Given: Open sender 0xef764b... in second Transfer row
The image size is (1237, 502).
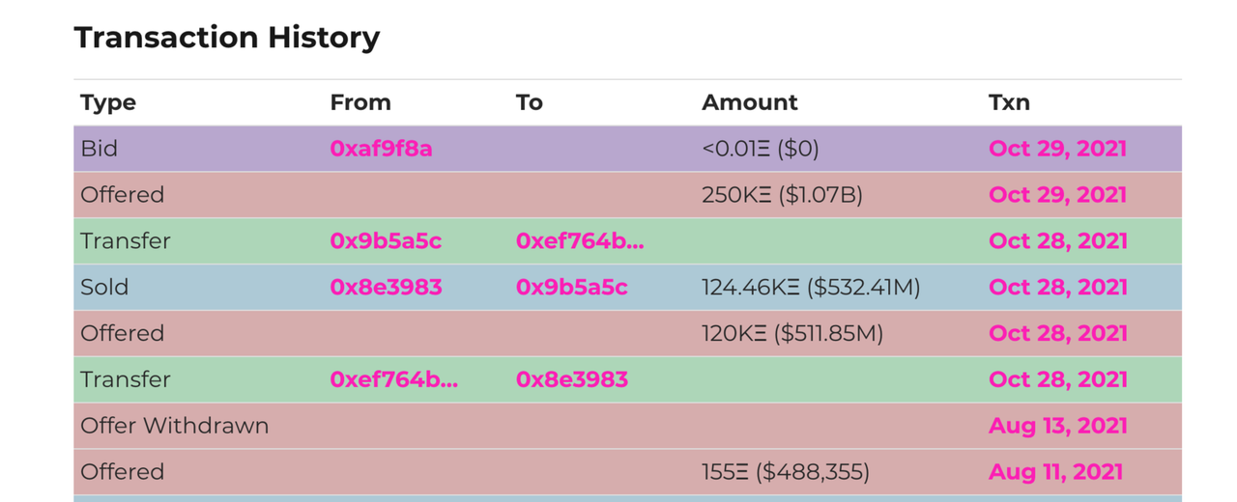Looking at the screenshot, I should [x=394, y=379].
